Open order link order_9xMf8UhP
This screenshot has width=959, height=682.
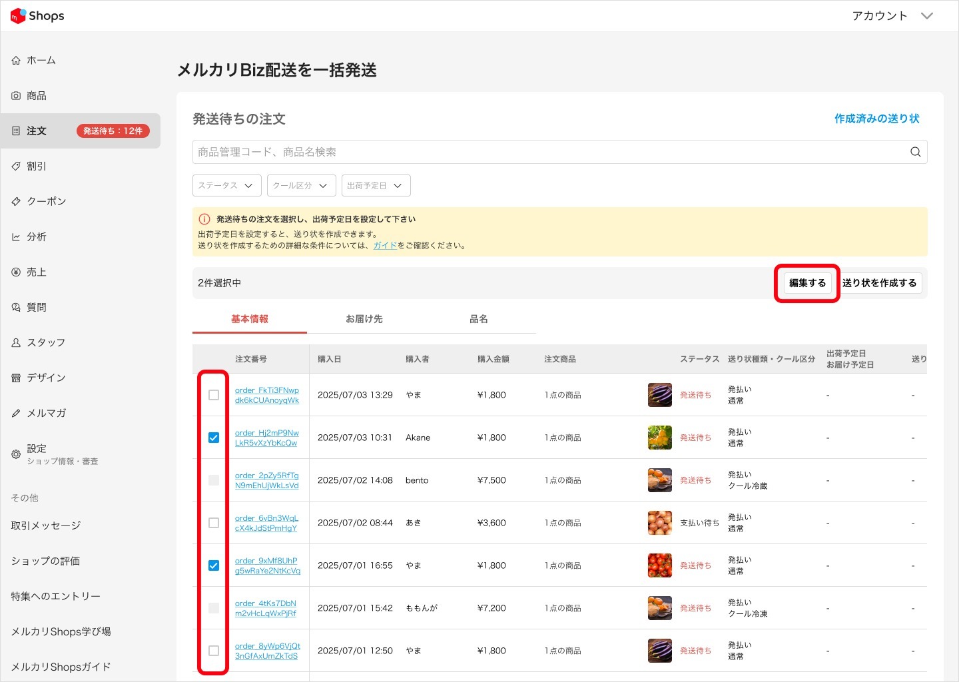(x=268, y=565)
